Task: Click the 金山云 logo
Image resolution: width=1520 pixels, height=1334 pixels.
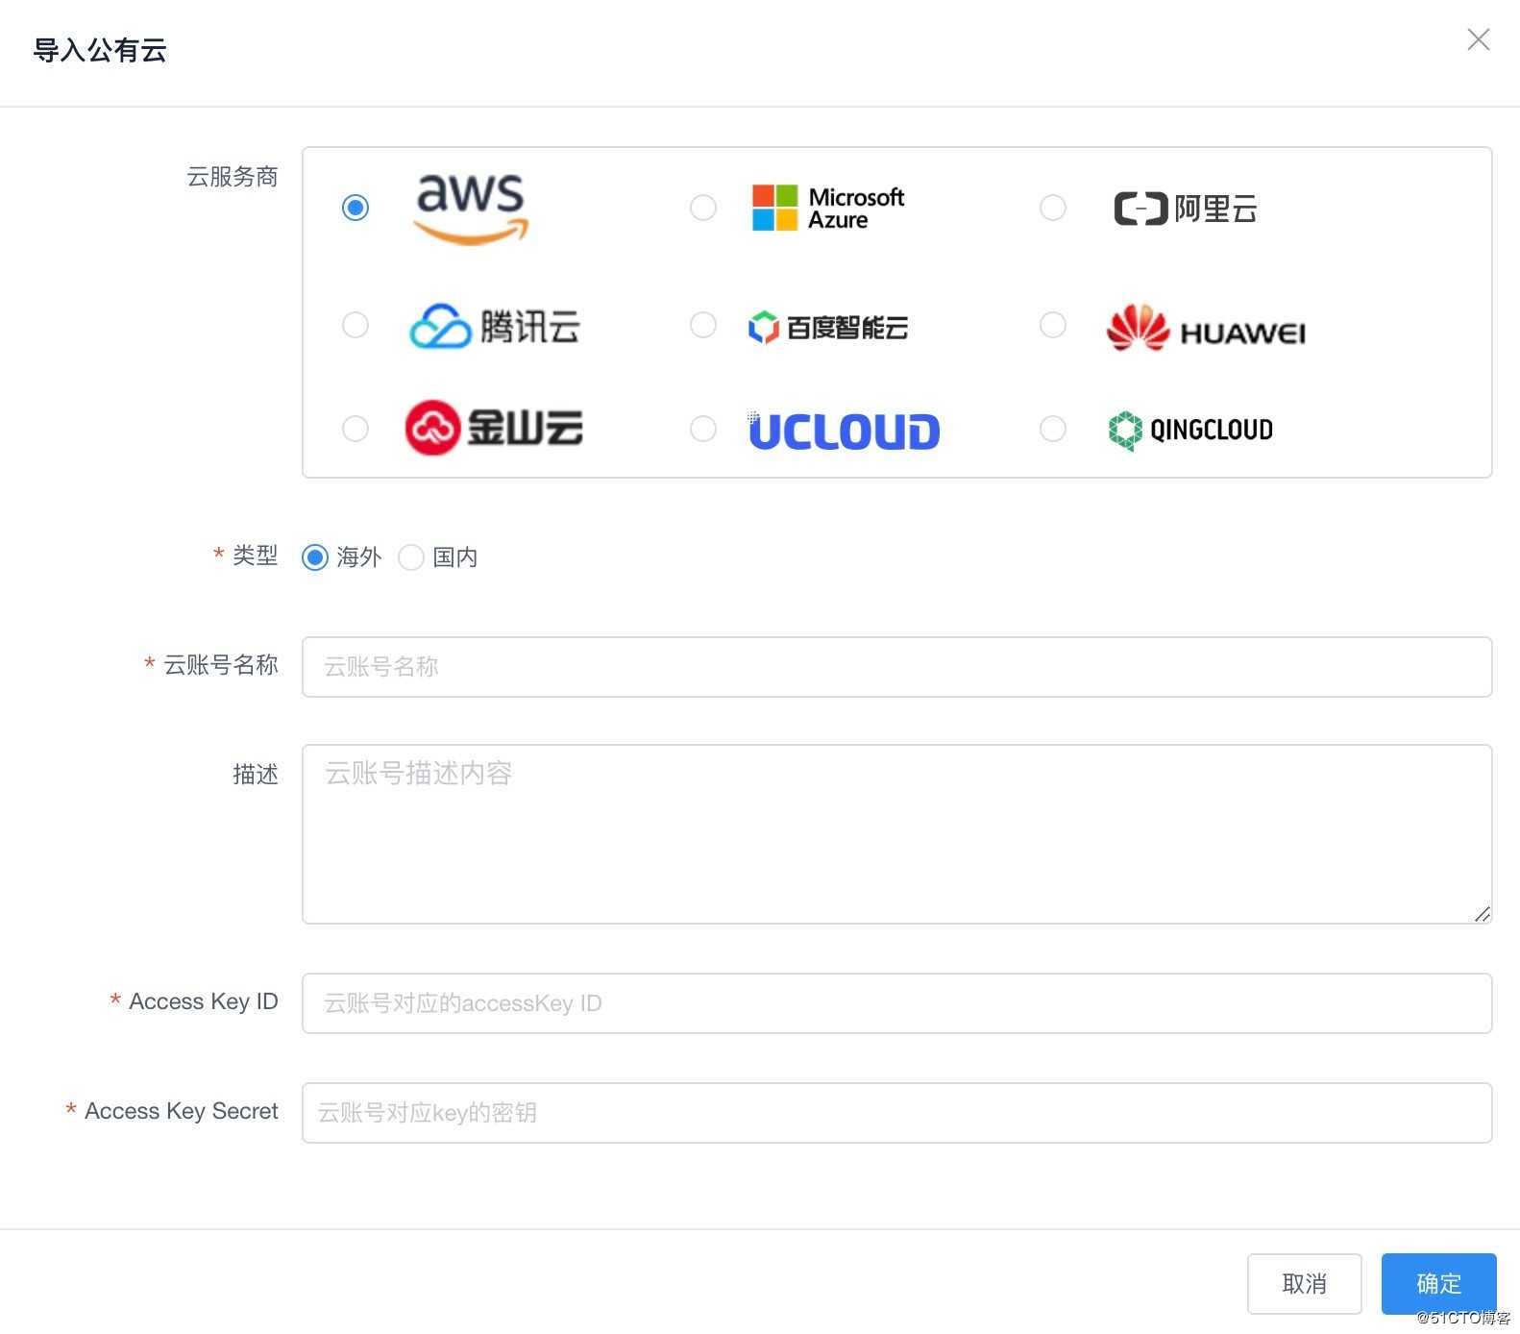Action: click(x=494, y=428)
